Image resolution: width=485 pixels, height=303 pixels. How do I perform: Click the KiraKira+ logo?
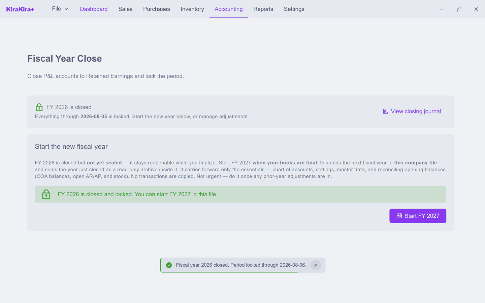tap(20, 9)
